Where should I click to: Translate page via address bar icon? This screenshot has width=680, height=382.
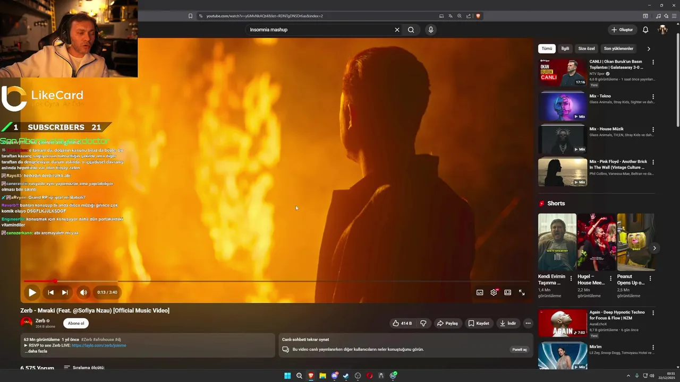pos(450,16)
